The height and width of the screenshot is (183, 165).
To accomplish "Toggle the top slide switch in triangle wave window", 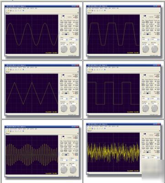I will pos(63,75).
